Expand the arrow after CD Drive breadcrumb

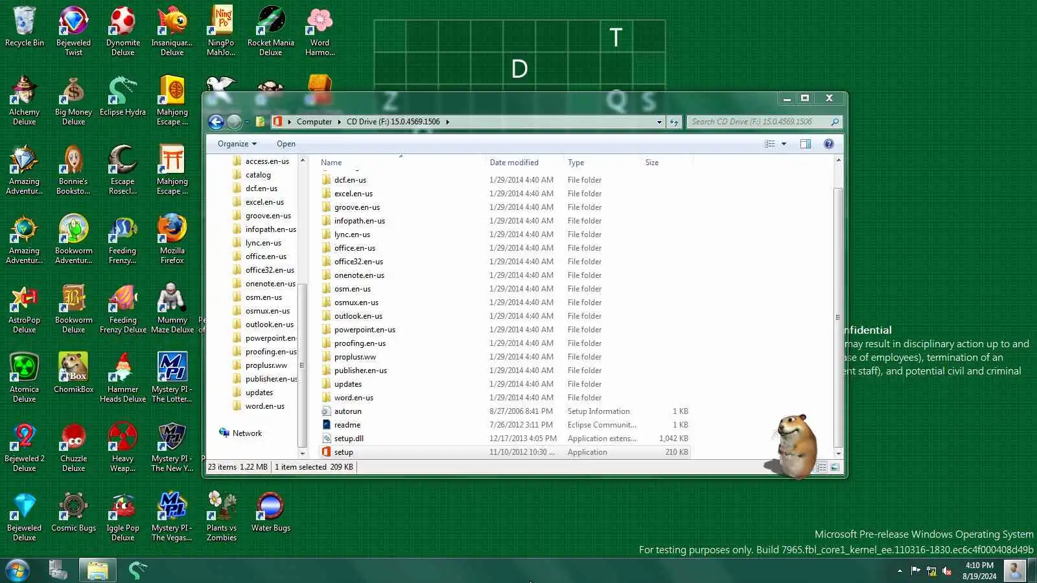(x=447, y=122)
